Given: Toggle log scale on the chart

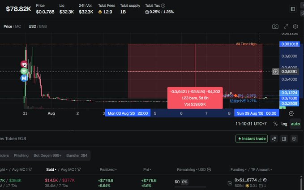Looking at the screenshot, I should click(284, 124).
